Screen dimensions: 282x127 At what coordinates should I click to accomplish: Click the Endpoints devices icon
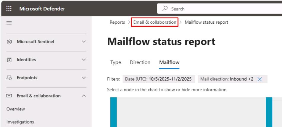tap(9, 78)
